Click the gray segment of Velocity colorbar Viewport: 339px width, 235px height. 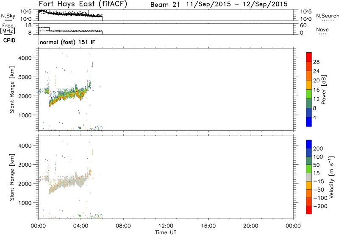point(309,177)
